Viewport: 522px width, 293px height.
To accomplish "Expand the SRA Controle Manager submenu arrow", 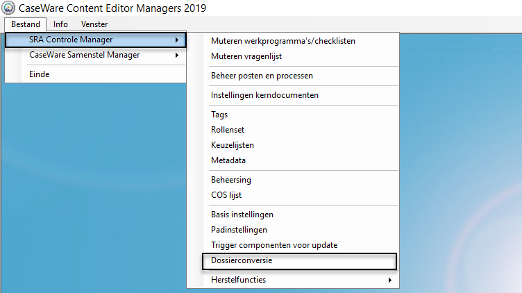I will (177, 40).
